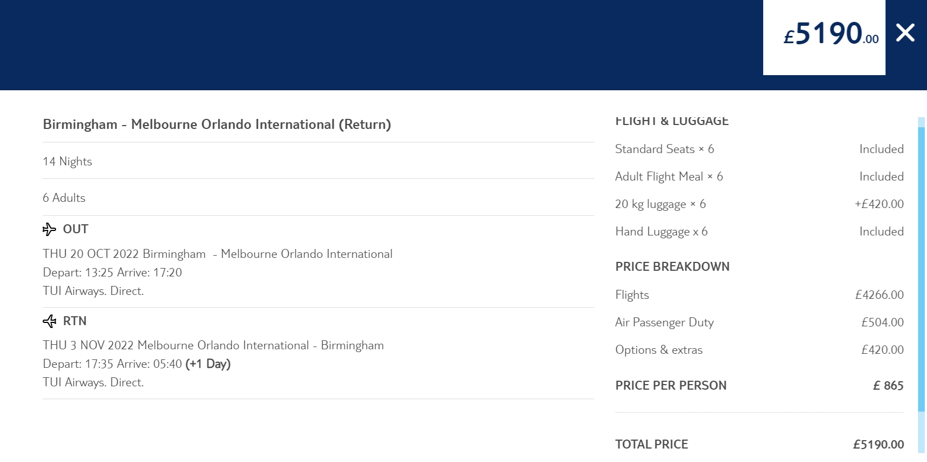Click the THU 20 OCT 2022 outbound details
This screenshot has width=927, height=462.
point(218,254)
